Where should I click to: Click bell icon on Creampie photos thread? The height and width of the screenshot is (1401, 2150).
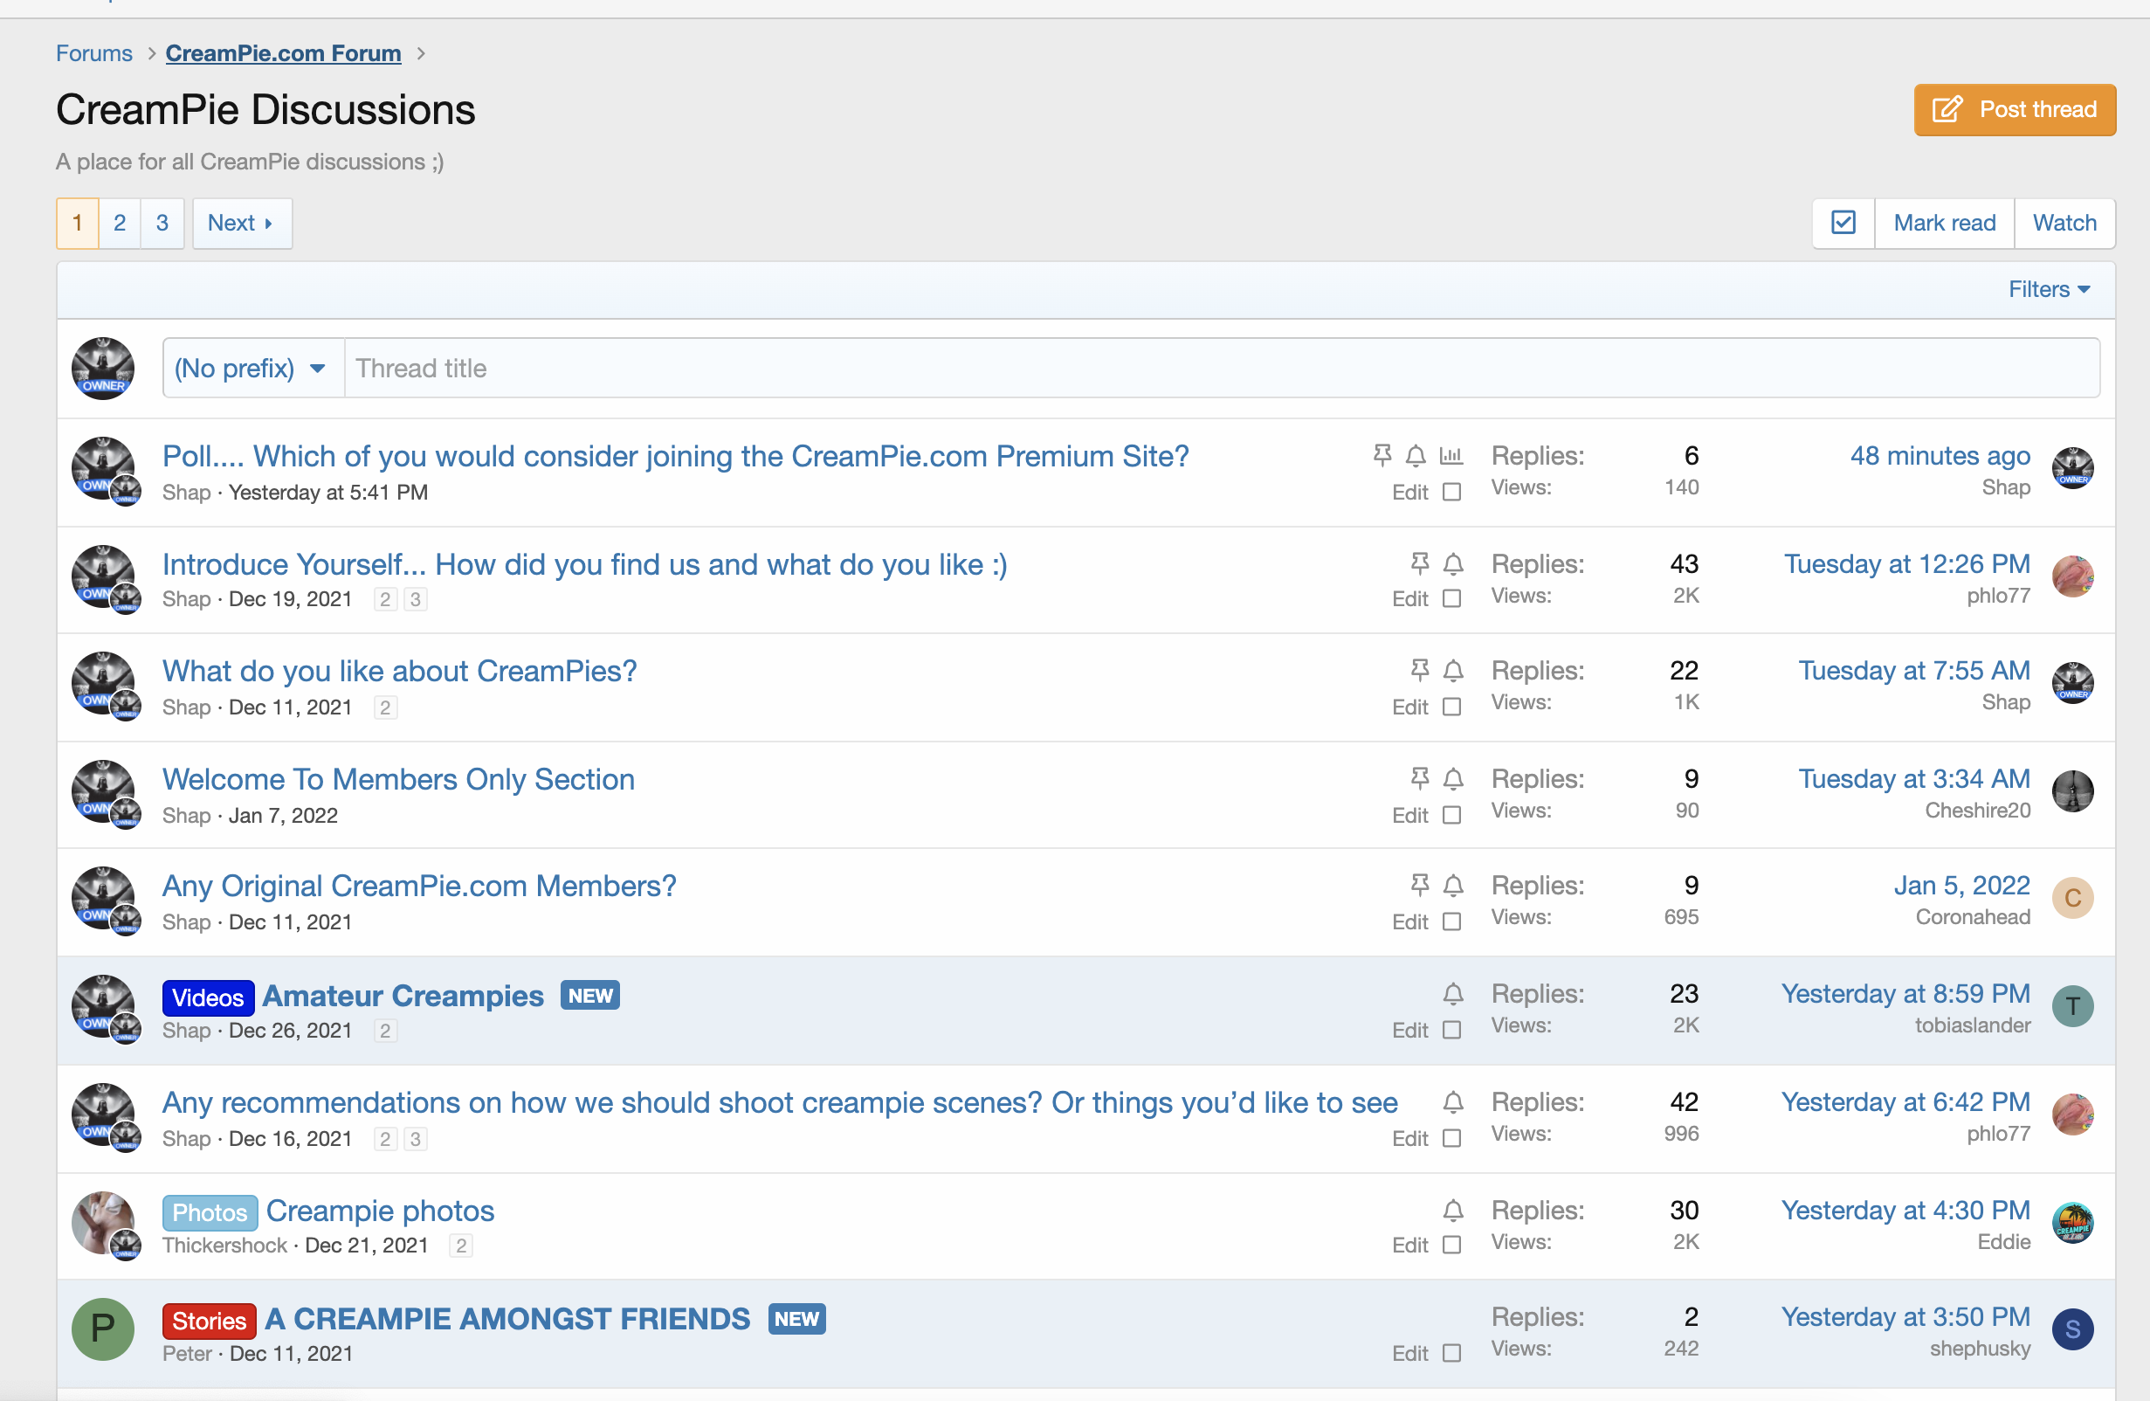click(x=1452, y=1211)
